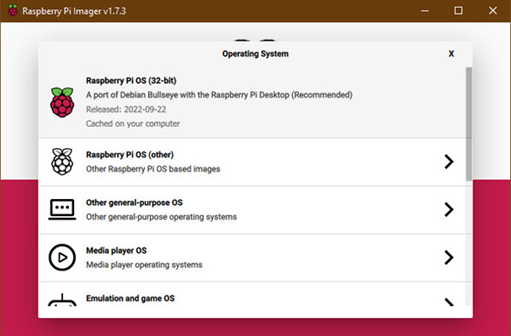The image size is (511, 336).
Task: Select Emulation and game OS title
Action: 130,299
